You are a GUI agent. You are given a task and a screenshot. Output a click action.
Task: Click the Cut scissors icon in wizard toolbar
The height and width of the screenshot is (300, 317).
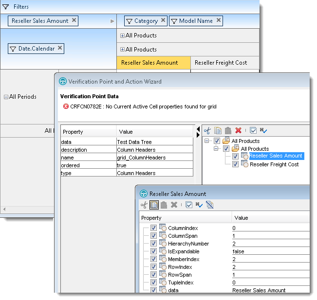207,130
